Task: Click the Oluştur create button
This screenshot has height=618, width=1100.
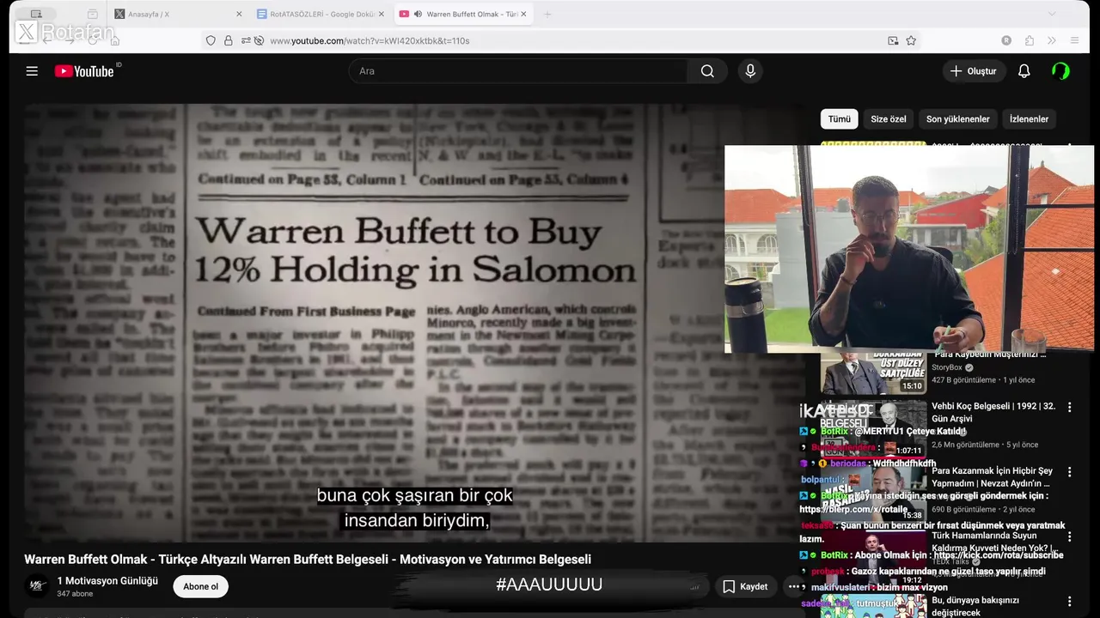Action: pyautogui.click(x=974, y=71)
